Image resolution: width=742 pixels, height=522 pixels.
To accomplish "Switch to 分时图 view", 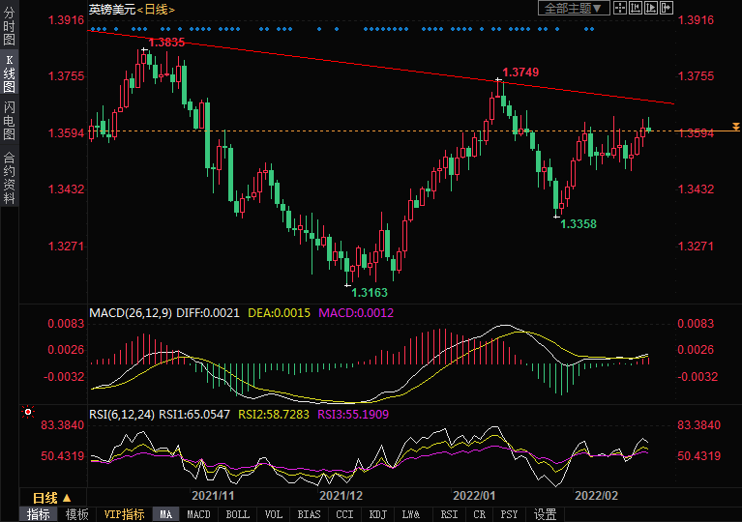I will (9, 27).
